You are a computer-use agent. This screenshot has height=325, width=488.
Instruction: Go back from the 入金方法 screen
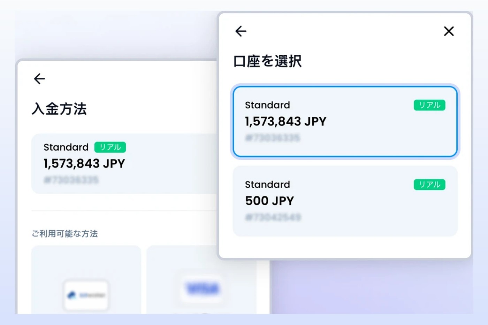click(x=39, y=79)
